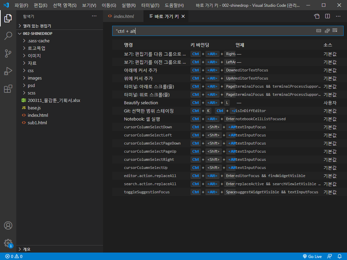Click the 언제 column header
Image resolution: width=347 pixels, height=260 pixels.
240,45
